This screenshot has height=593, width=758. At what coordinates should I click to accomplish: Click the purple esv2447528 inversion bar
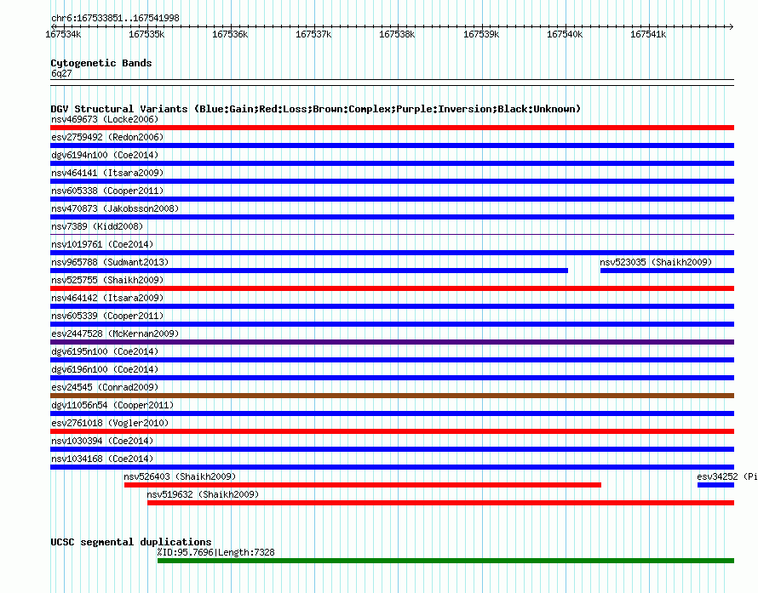(392, 342)
